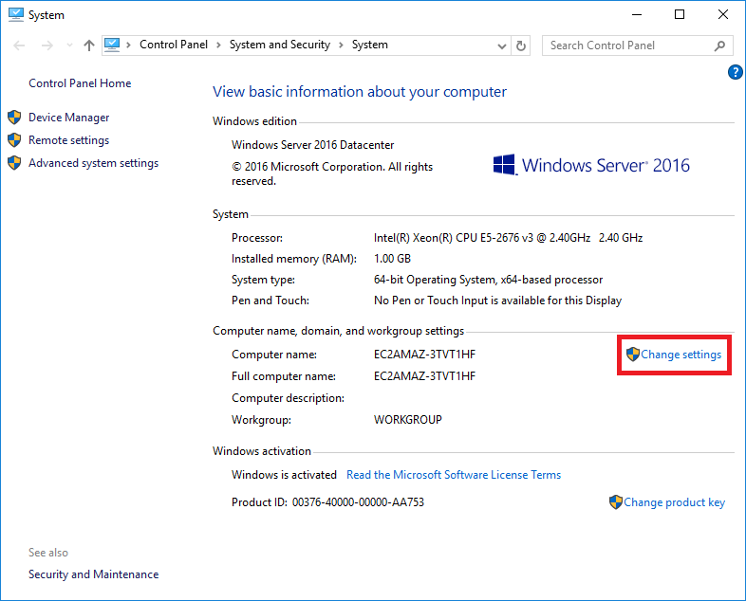This screenshot has height=601, width=746.
Task: Click the Forward navigation arrow
Action: (47, 46)
